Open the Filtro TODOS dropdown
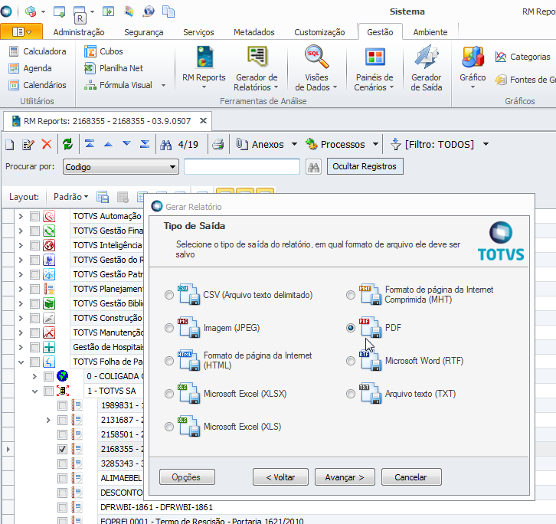Viewport: 556px width, 524px height. pyautogui.click(x=486, y=144)
